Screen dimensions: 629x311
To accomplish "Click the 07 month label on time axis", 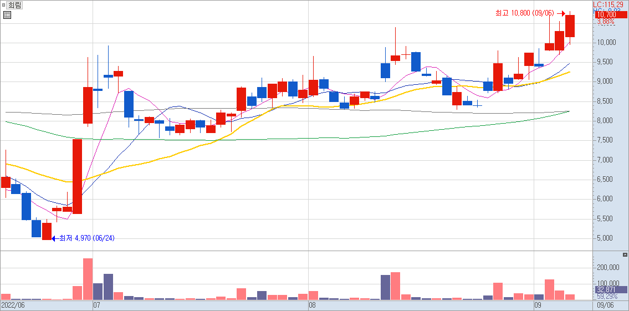I will coord(96,305).
